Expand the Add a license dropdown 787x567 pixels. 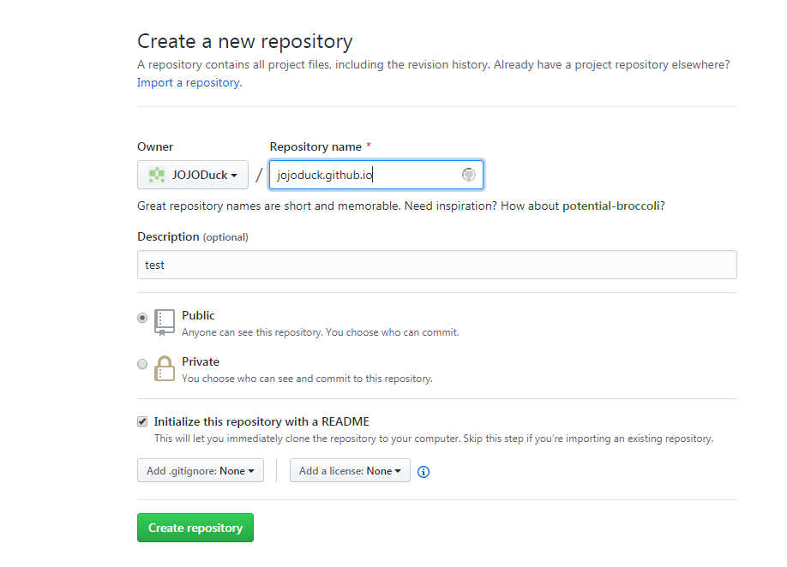350,471
